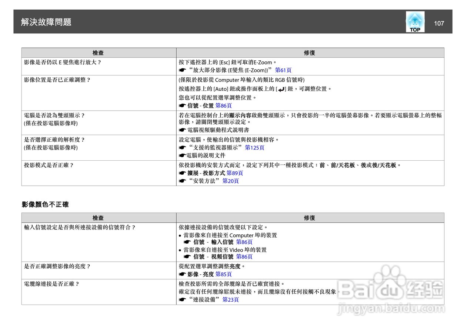
Task: Click the 解決故障問題 page header title
Action: tap(46, 22)
